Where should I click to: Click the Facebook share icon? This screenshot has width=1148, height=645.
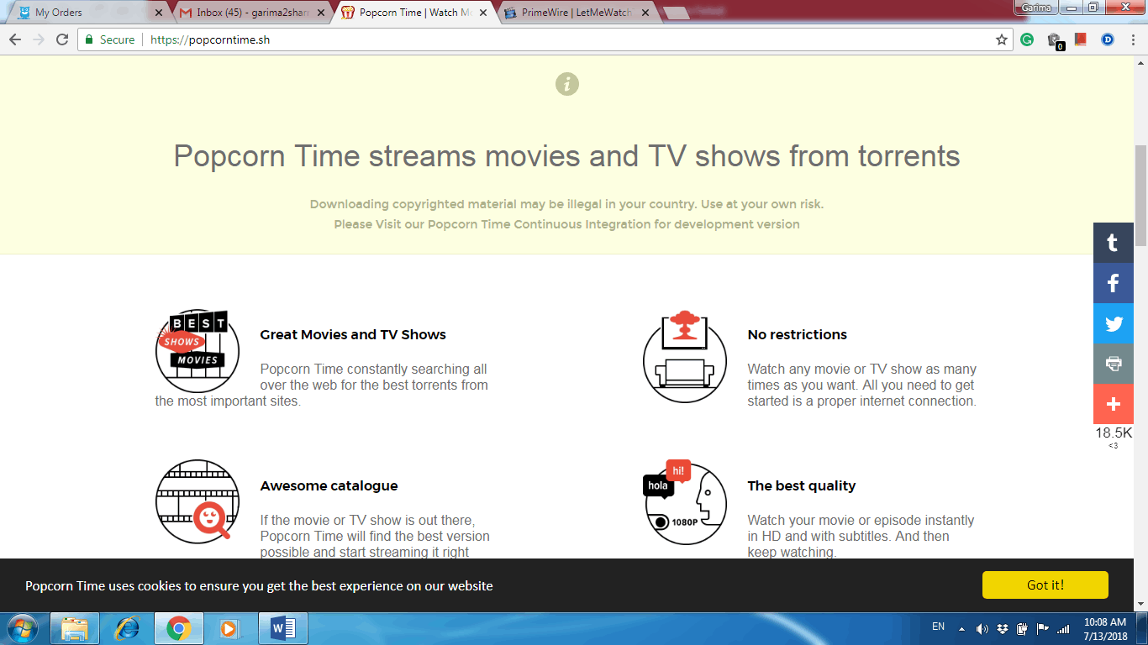point(1113,283)
